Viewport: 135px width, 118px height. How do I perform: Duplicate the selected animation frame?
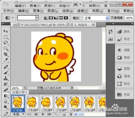64,114
